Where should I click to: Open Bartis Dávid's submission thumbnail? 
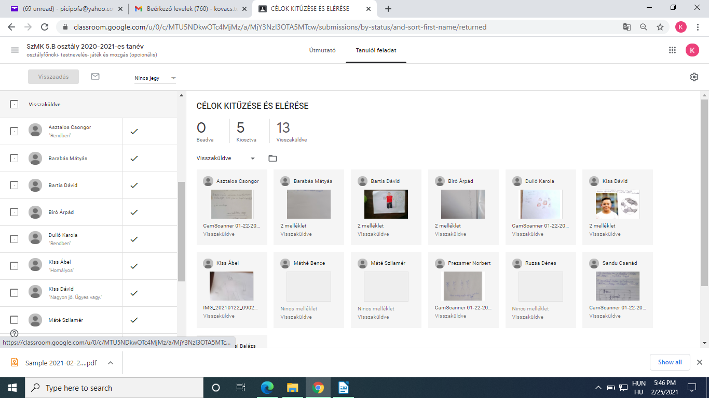[386, 204]
